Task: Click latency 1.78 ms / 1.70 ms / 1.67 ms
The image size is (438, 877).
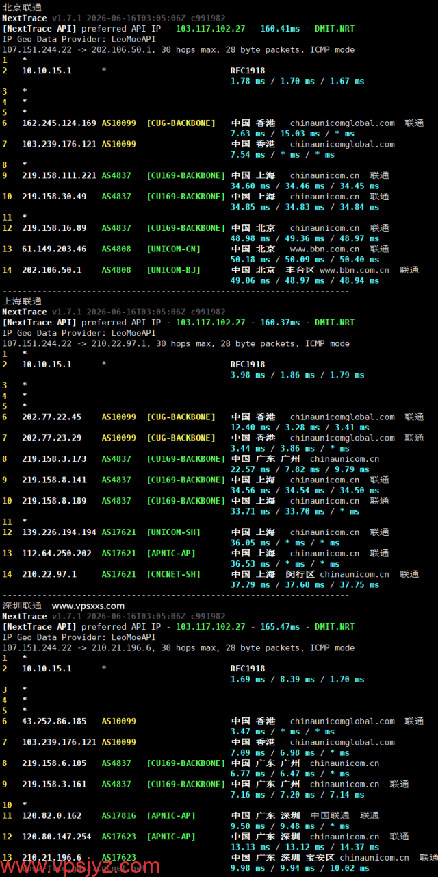Action: tap(298, 81)
